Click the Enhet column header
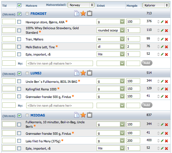 [101, 6]
